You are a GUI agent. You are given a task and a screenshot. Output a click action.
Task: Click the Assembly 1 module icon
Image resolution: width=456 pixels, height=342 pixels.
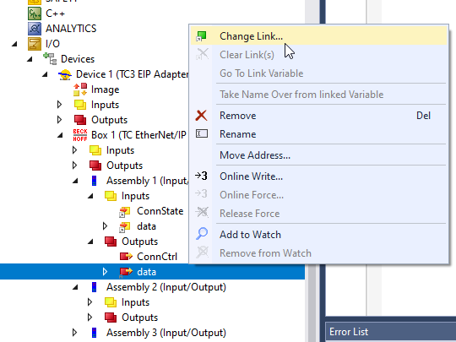pyautogui.click(x=94, y=181)
